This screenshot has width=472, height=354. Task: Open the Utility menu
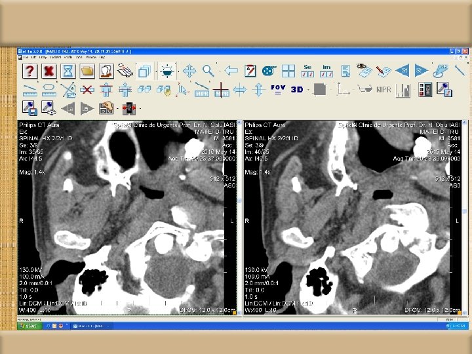[43, 57]
